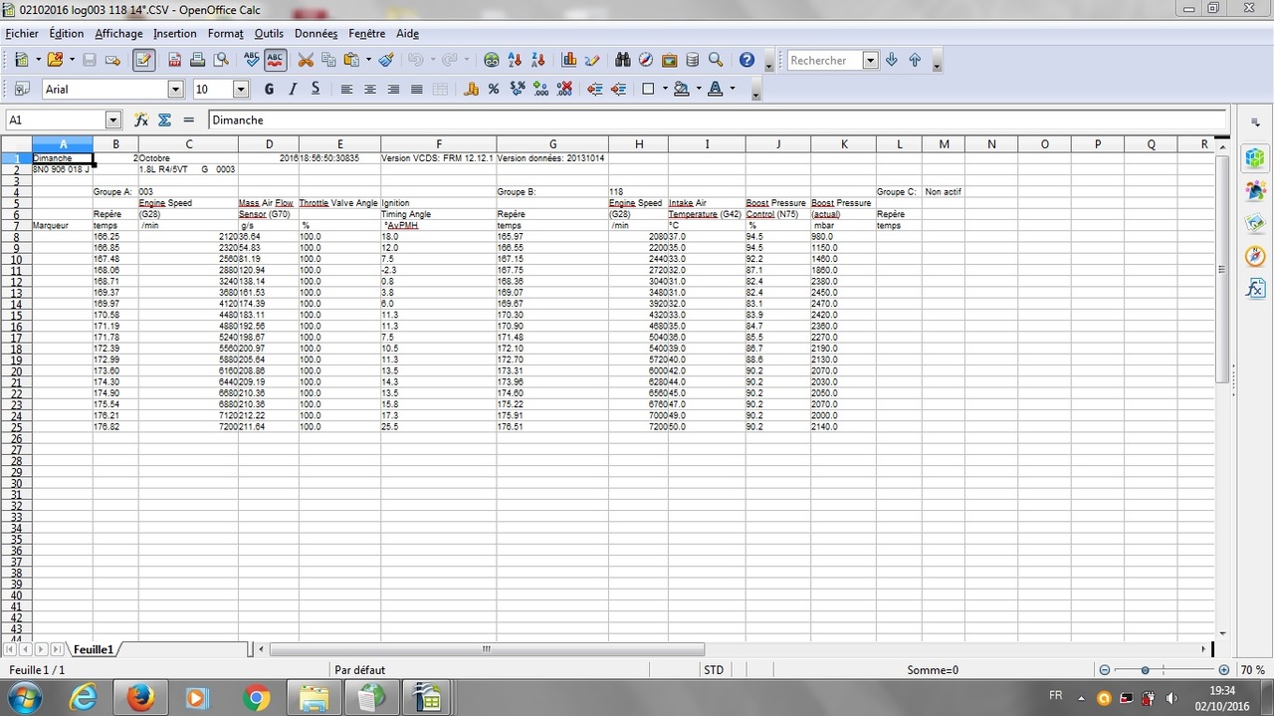
Task: Open the Find & Replace binoculars icon
Action: click(x=623, y=60)
